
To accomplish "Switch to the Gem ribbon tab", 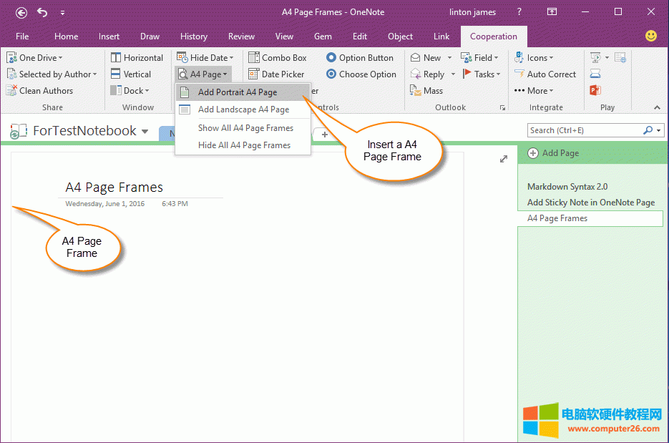I will (x=323, y=36).
